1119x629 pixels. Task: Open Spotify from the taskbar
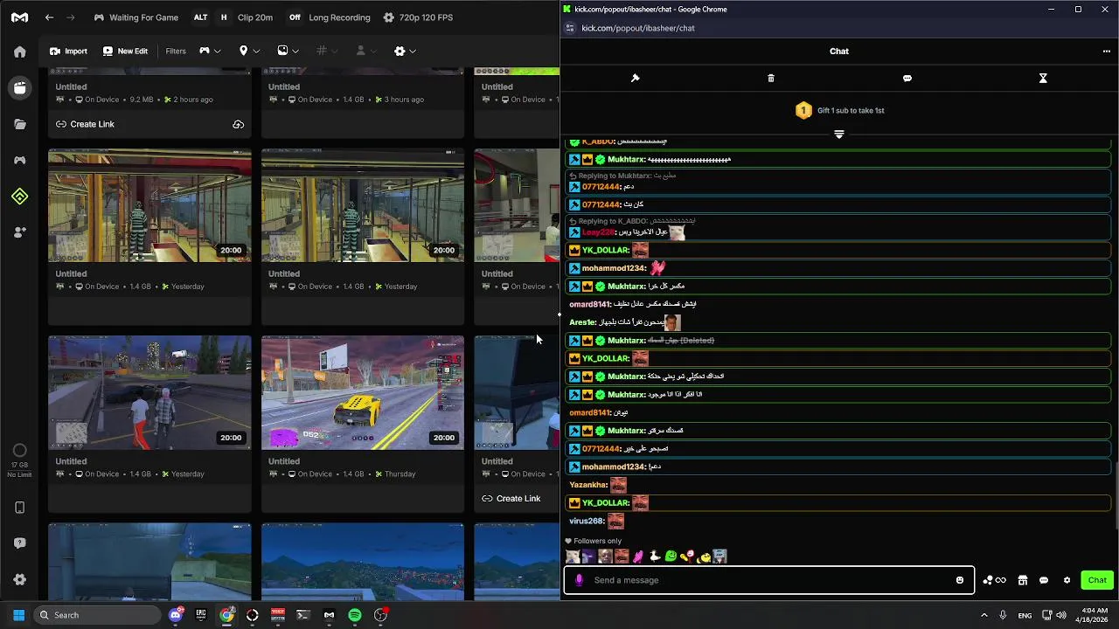(355, 615)
